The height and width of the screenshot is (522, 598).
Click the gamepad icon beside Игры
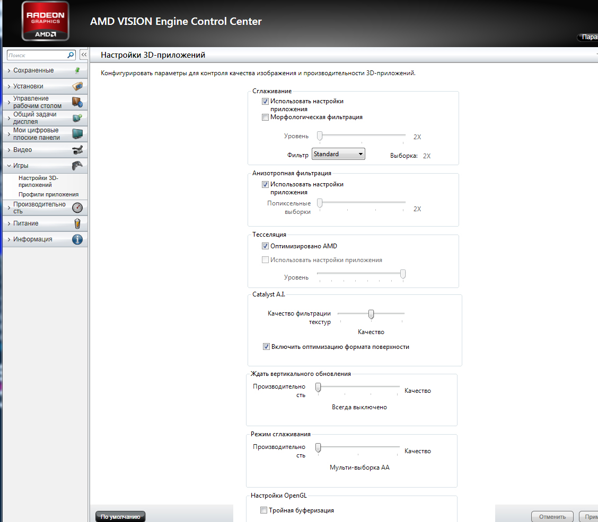[77, 166]
